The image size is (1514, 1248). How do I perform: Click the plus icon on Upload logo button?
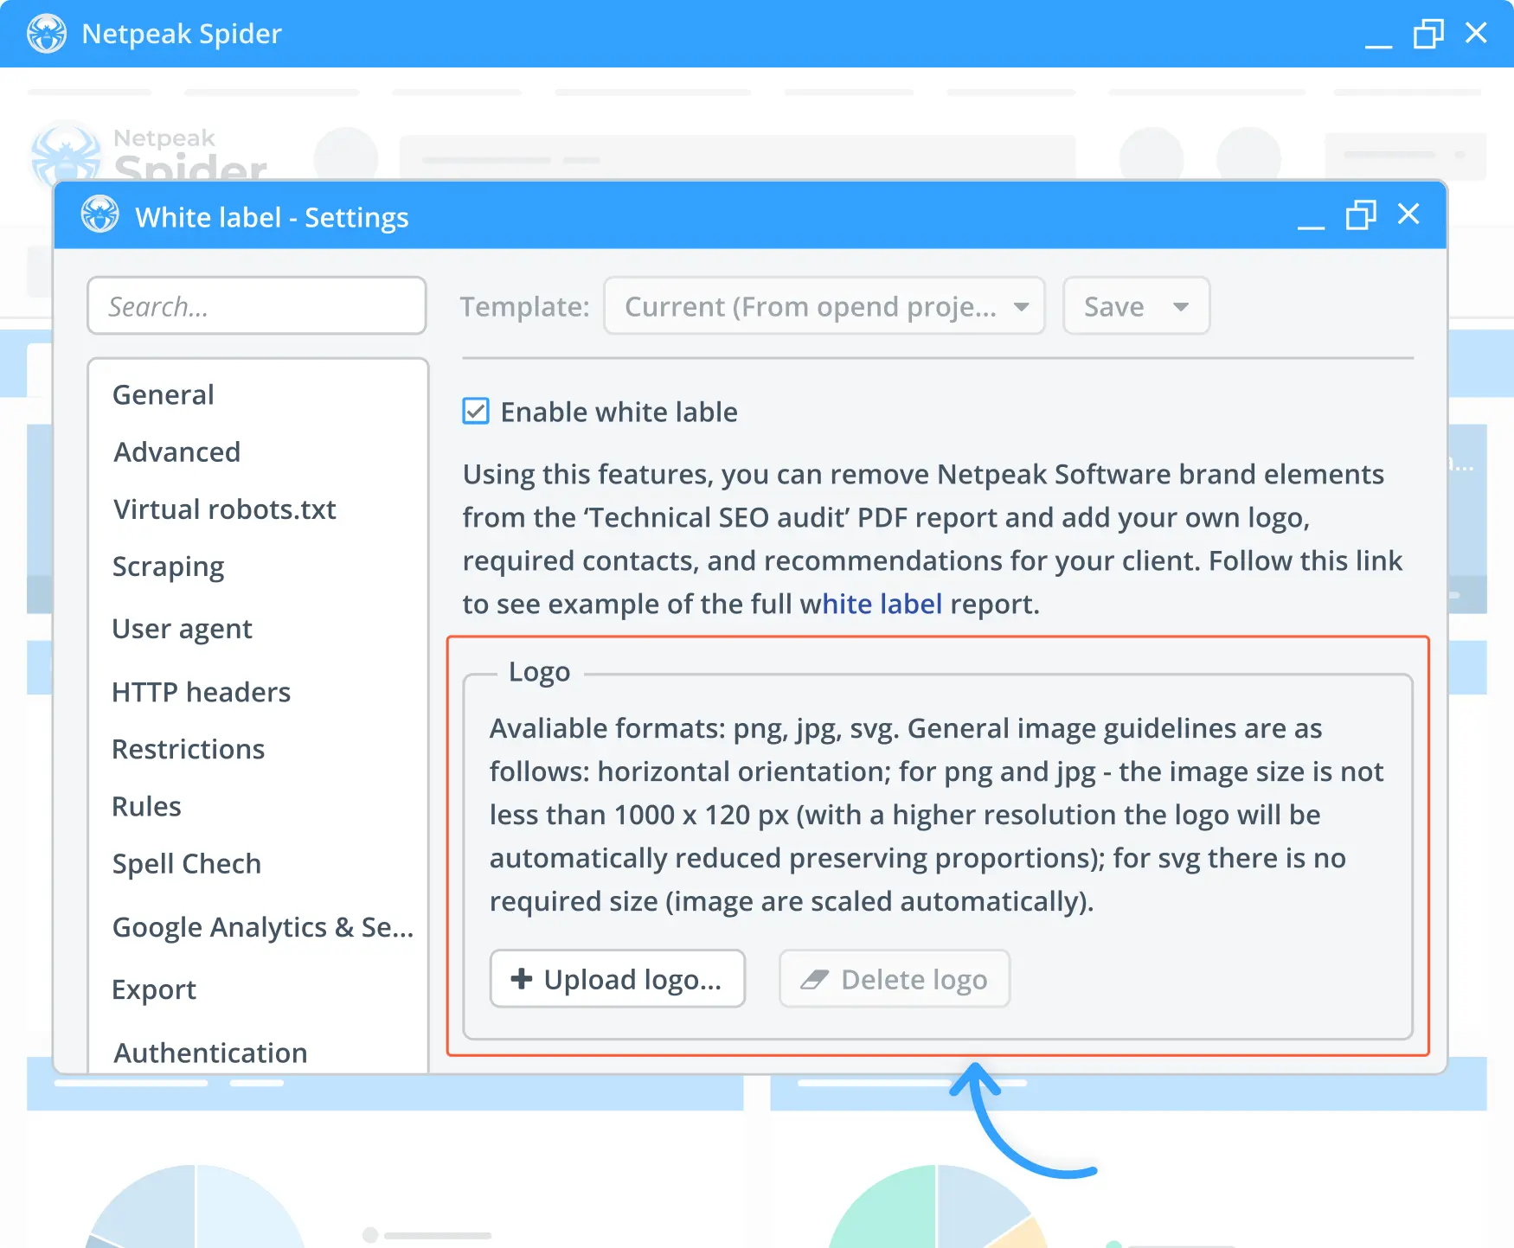522,978
